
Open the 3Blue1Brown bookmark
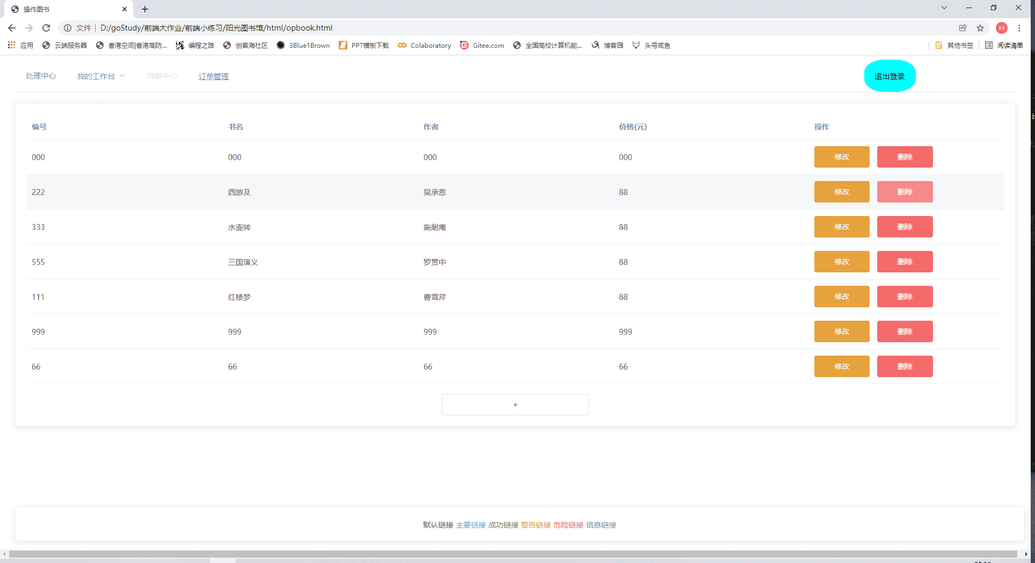303,45
